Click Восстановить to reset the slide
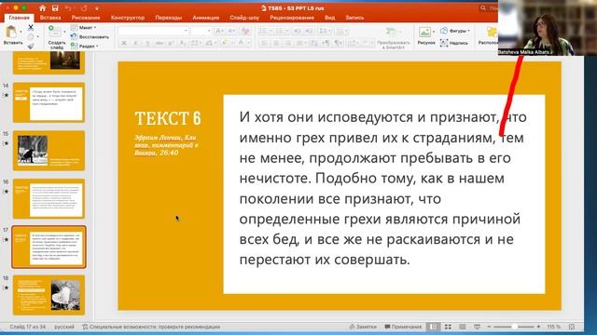The width and height of the screenshot is (597, 335). click(x=90, y=37)
